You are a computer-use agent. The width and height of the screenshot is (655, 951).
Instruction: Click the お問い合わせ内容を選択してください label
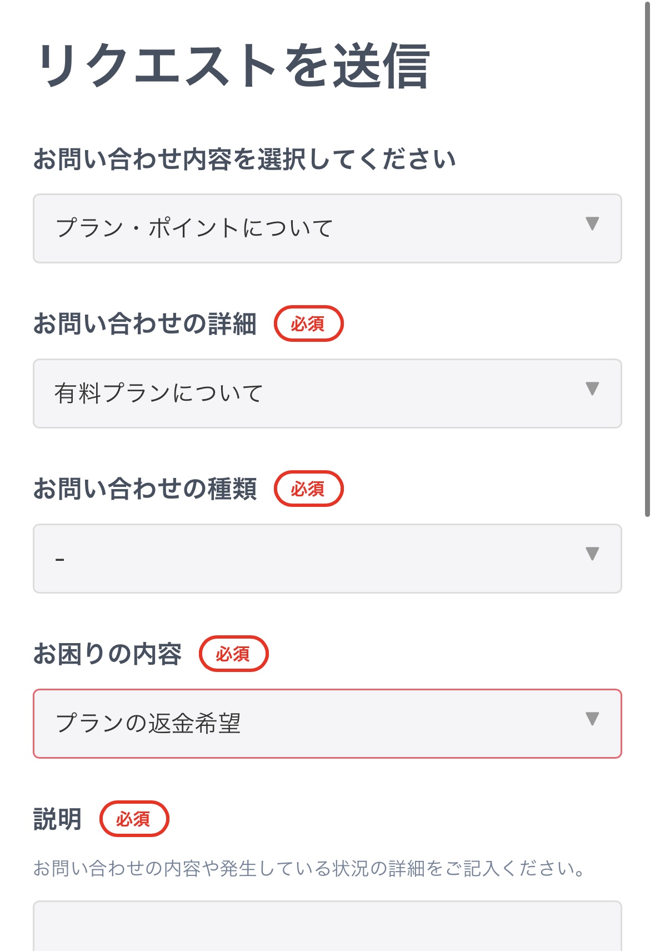(244, 160)
